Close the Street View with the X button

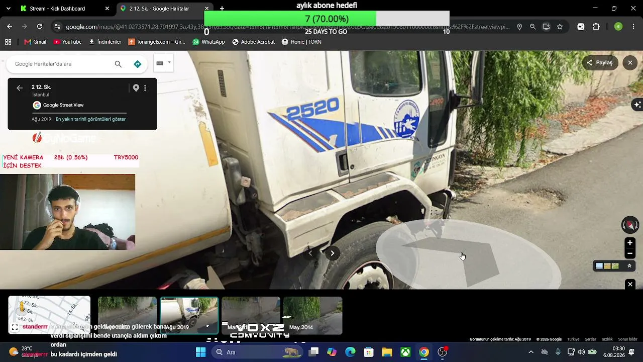[x=630, y=63]
